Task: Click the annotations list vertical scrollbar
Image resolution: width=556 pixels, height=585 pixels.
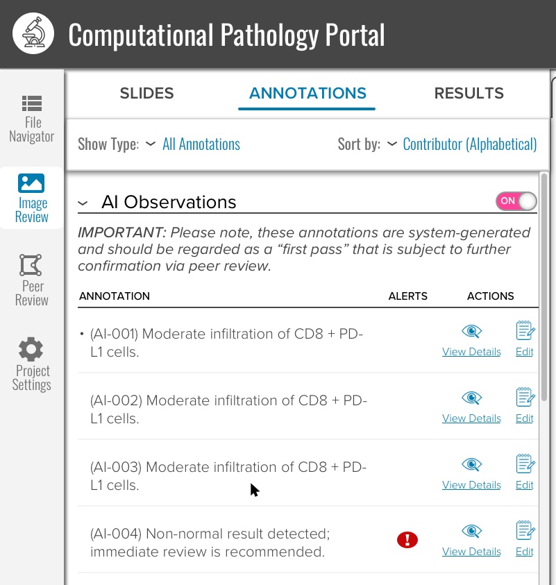Action: click(544, 287)
